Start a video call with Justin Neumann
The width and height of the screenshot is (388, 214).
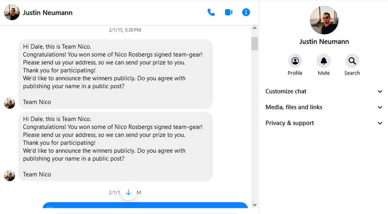[228, 13]
